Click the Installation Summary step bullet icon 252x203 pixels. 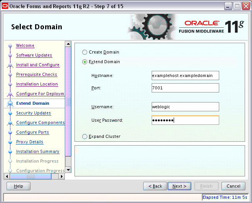point(10,152)
